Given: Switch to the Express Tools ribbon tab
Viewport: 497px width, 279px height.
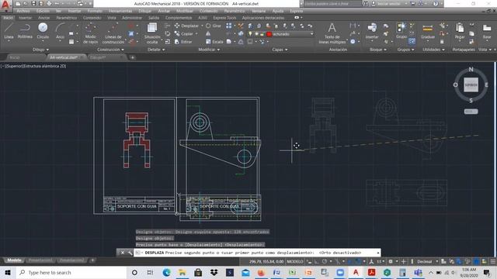Looking at the screenshot, I should [224, 18].
